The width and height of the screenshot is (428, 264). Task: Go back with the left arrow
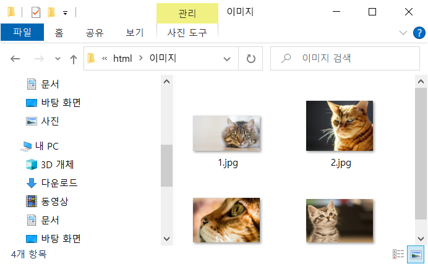coord(15,59)
